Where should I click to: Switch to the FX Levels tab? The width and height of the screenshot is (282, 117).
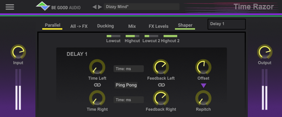tap(159, 26)
